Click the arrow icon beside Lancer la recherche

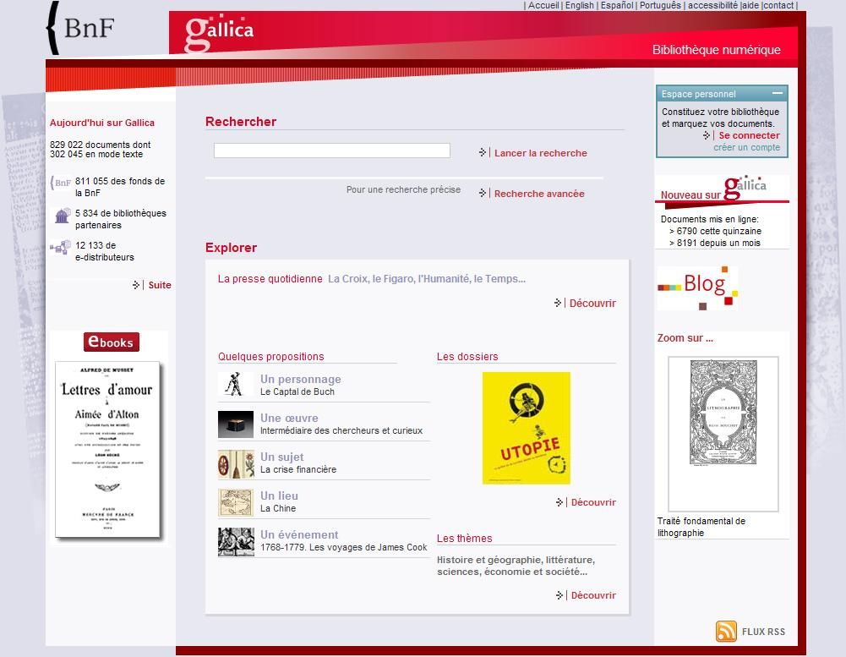pos(483,153)
